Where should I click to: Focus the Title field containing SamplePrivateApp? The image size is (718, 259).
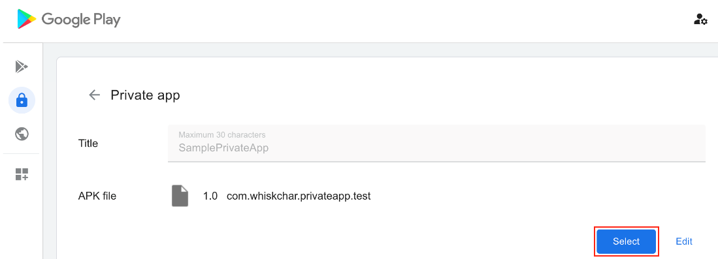tap(436, 143)
